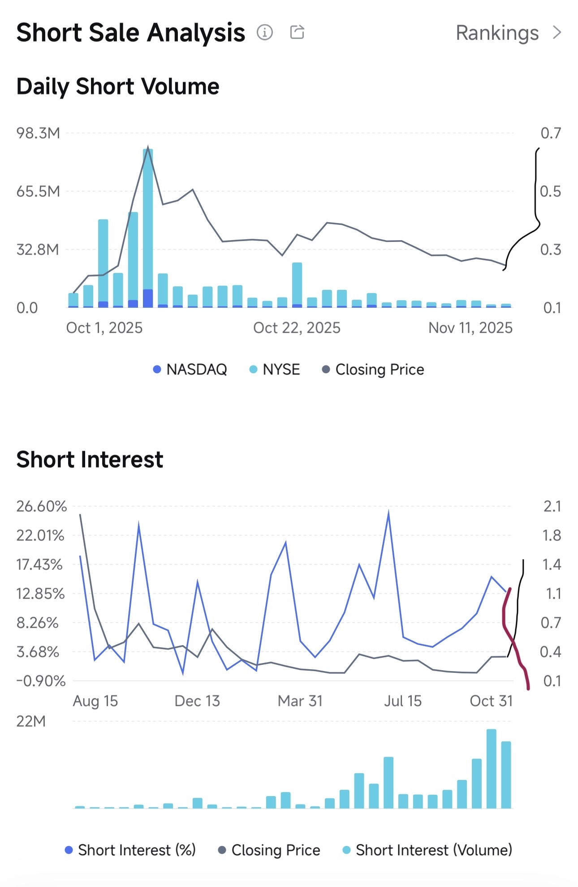Click the Daily Short Volume heading
The width and height of the screenshot is (578, 887).
pyautogui.click(x=118, y=86)
